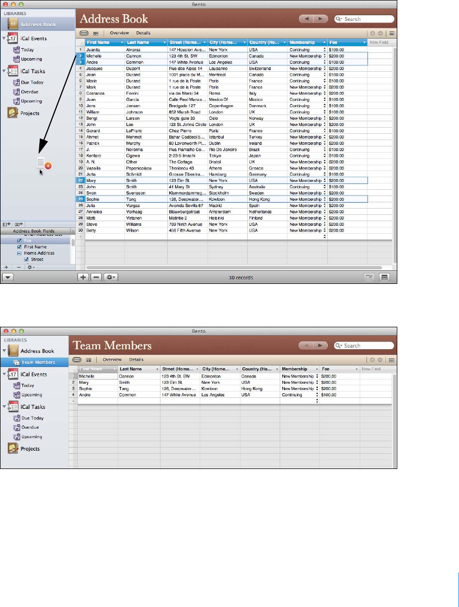Open Projects library in top window sidebar

click(29, 113)
